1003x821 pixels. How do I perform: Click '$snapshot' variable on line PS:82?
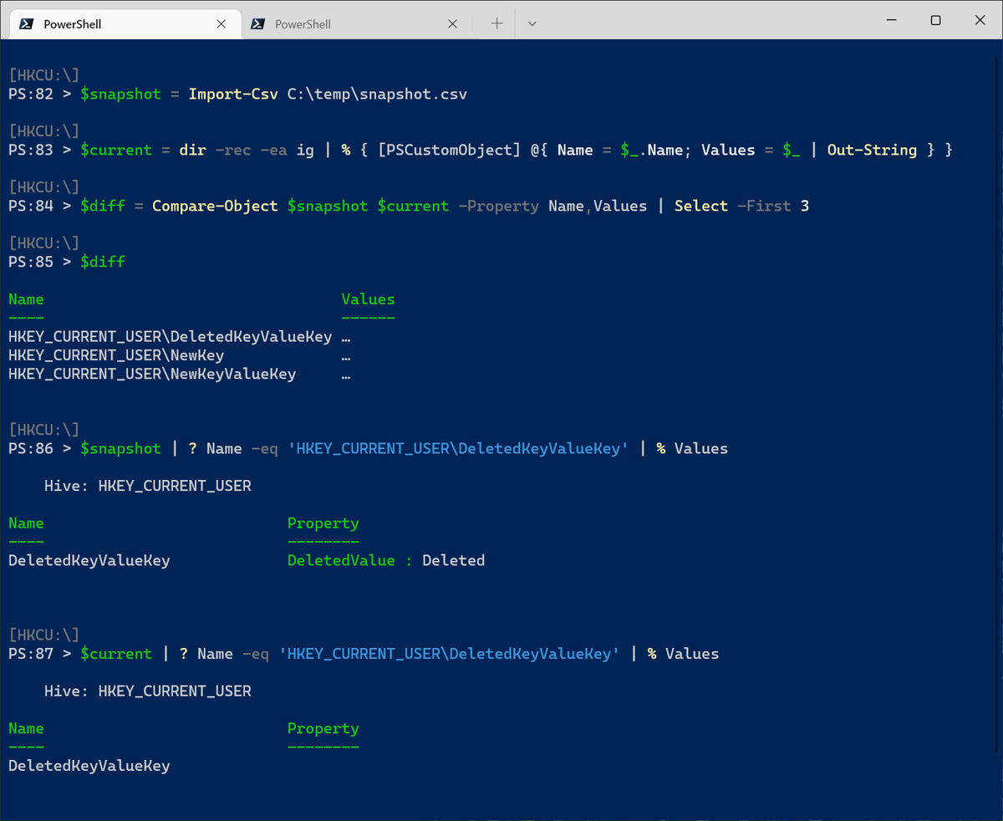pyautogui.click(x=121, y=94)
